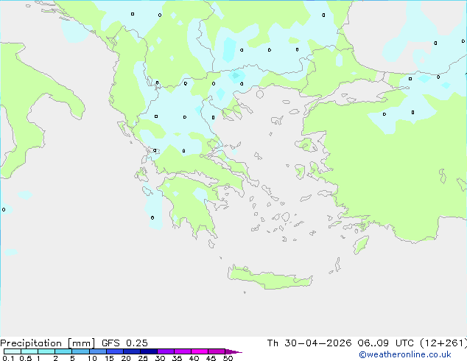Click the over-50 arrow tip of legend
The height and width of the screenshot is (361, 467).
(233, 351)
